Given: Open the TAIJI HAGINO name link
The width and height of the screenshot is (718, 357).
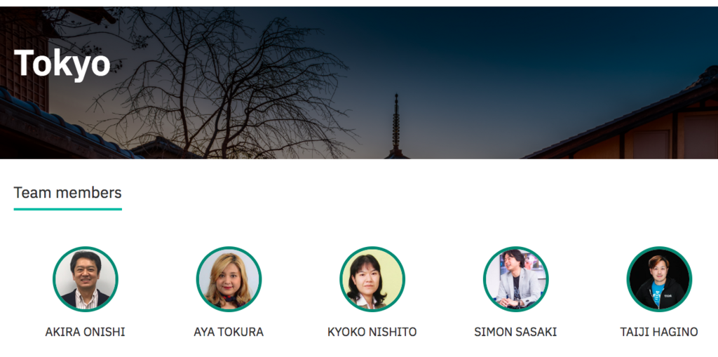Looking at the screenshot, I should tap(659, 332).
